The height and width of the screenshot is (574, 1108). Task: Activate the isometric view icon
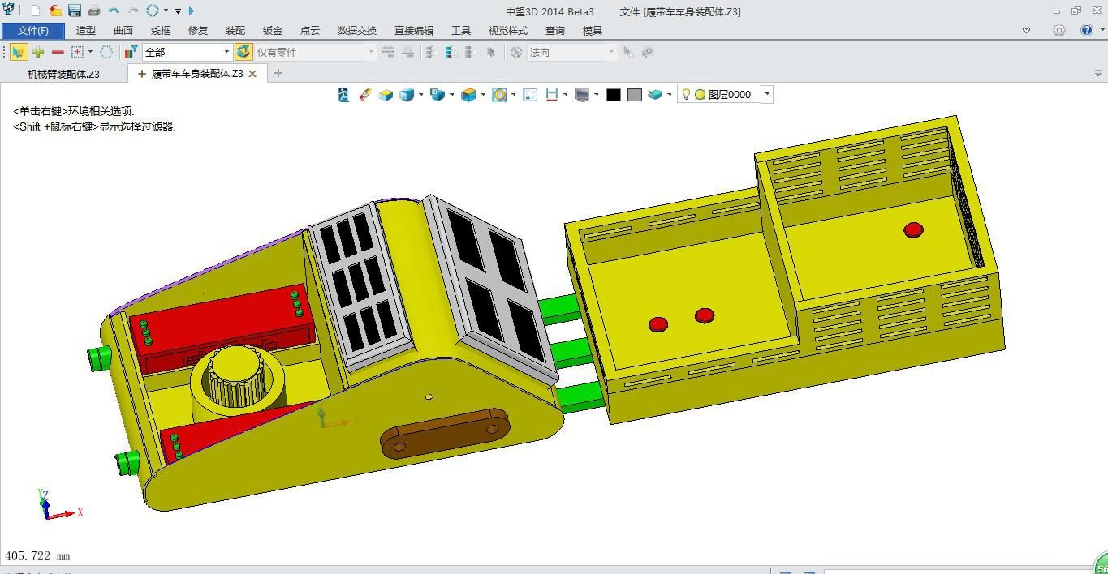coord(407,94)
